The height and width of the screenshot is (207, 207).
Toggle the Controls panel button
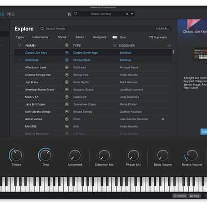[x=180, y=196]
